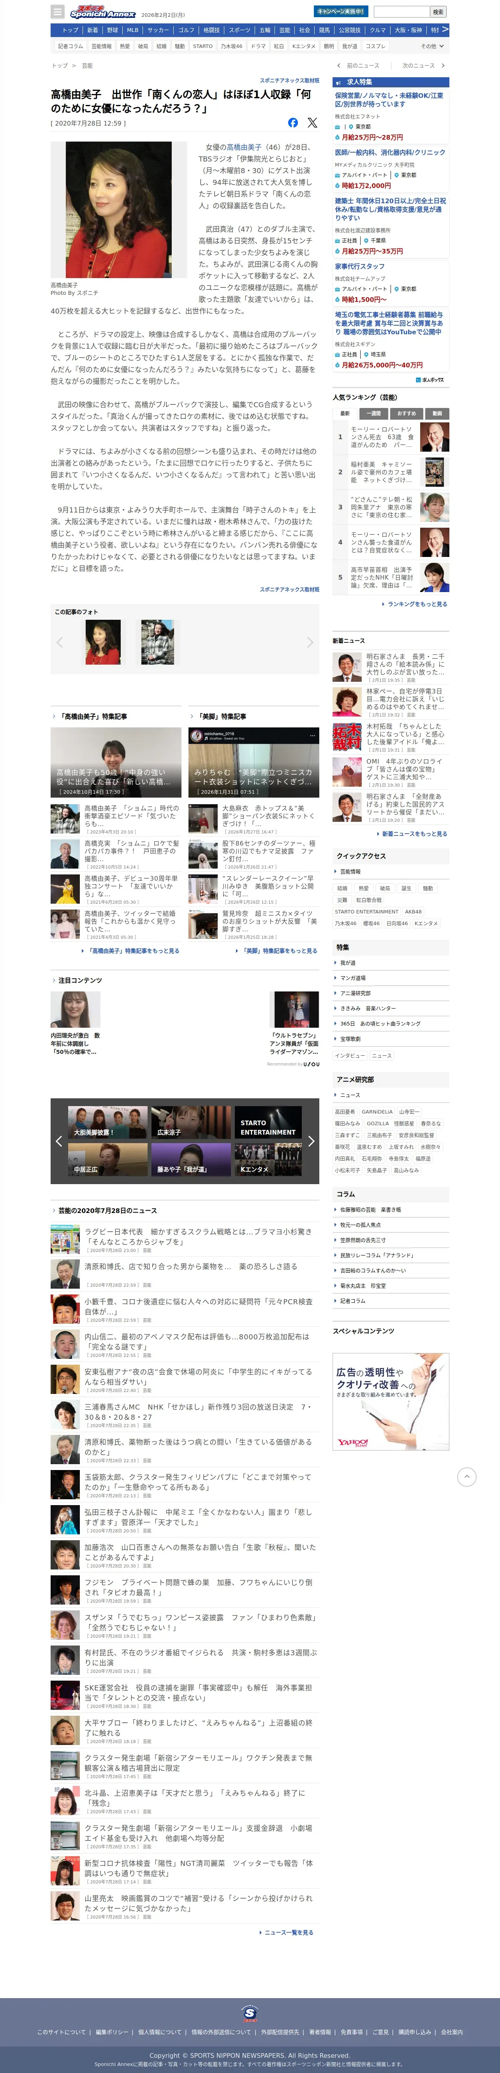The width and height of the screenshot is (500, 2073).
Task: Select 乃木坂46 sub-navigation item
Action: click(x=232, y=46)
